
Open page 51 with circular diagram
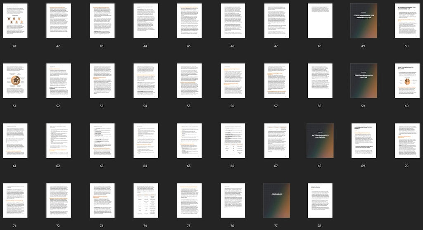coord(15,81)
